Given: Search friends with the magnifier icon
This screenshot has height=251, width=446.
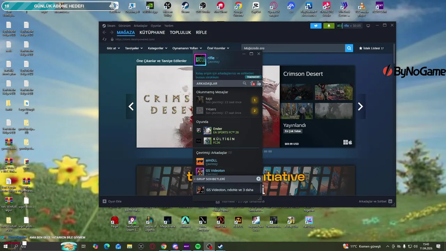Looking at the screenshot, I should click(245, 83).
